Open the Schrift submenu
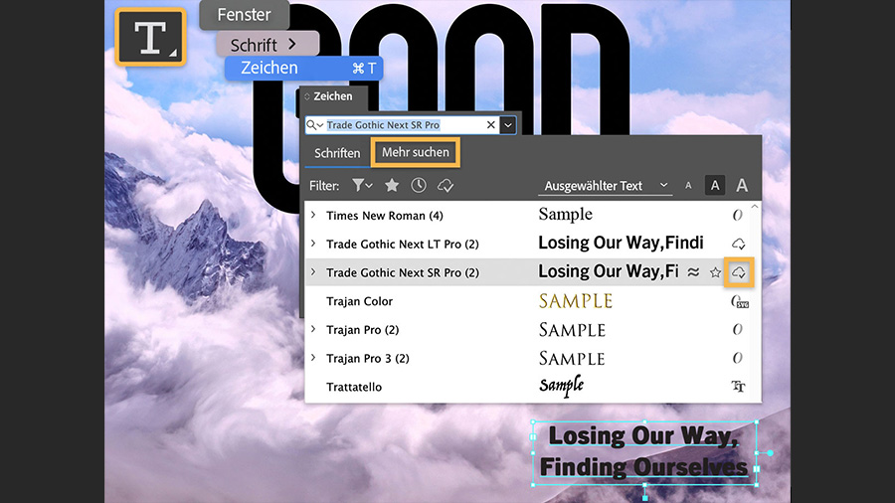Screen dimensions: 895x503 pyautogui.click(x=268, y=45)
